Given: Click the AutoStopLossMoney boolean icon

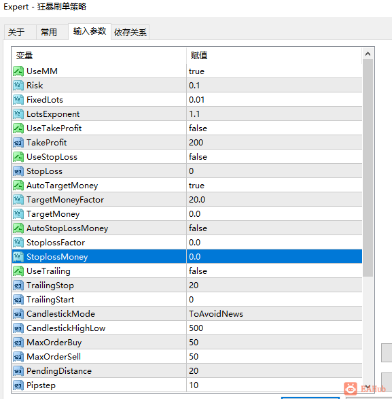Looking at the screenshot, I should 18,228.
